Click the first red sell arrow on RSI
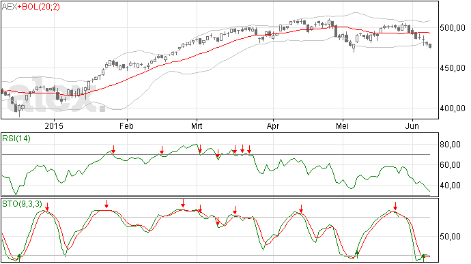471x264 pixels. pyautogui.click(x=113, y=149)
